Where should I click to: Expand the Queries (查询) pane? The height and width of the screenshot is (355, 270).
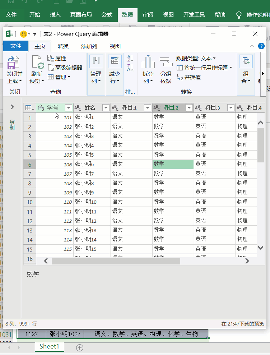pos(12,107)
